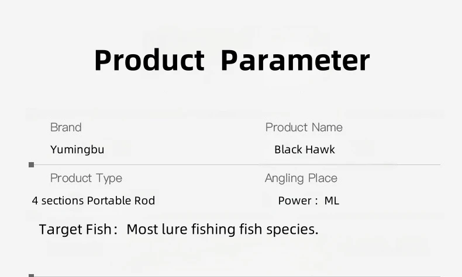Image resolution: width=462 pixels, height=277 pixels.
Task: Click the word "Product" in the main heading
Action: (149, 61)
